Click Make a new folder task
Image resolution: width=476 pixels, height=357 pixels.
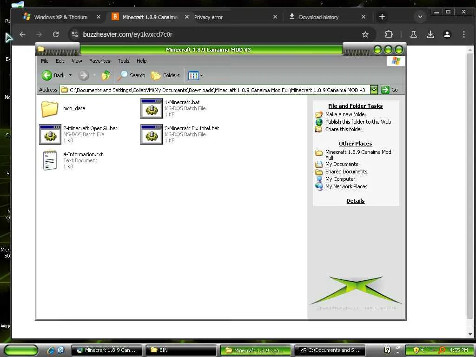346,114
